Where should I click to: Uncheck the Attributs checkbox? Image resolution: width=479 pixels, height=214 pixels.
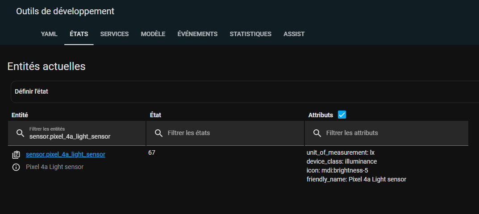342,115
